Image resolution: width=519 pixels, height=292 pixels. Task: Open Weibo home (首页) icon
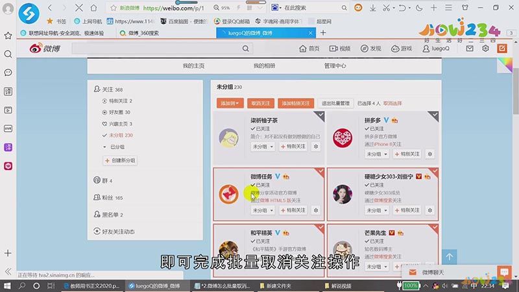(x=309, y=49)
